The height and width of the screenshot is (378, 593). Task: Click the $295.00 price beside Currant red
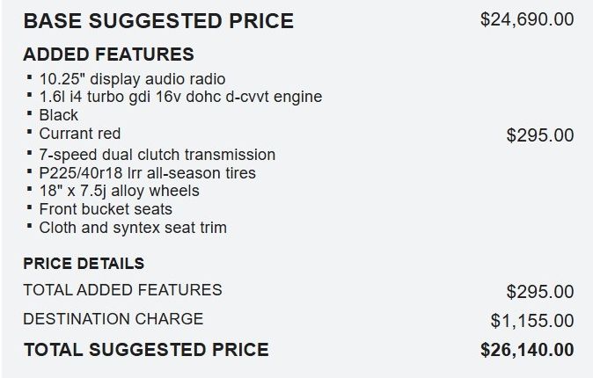coord(540,135)
